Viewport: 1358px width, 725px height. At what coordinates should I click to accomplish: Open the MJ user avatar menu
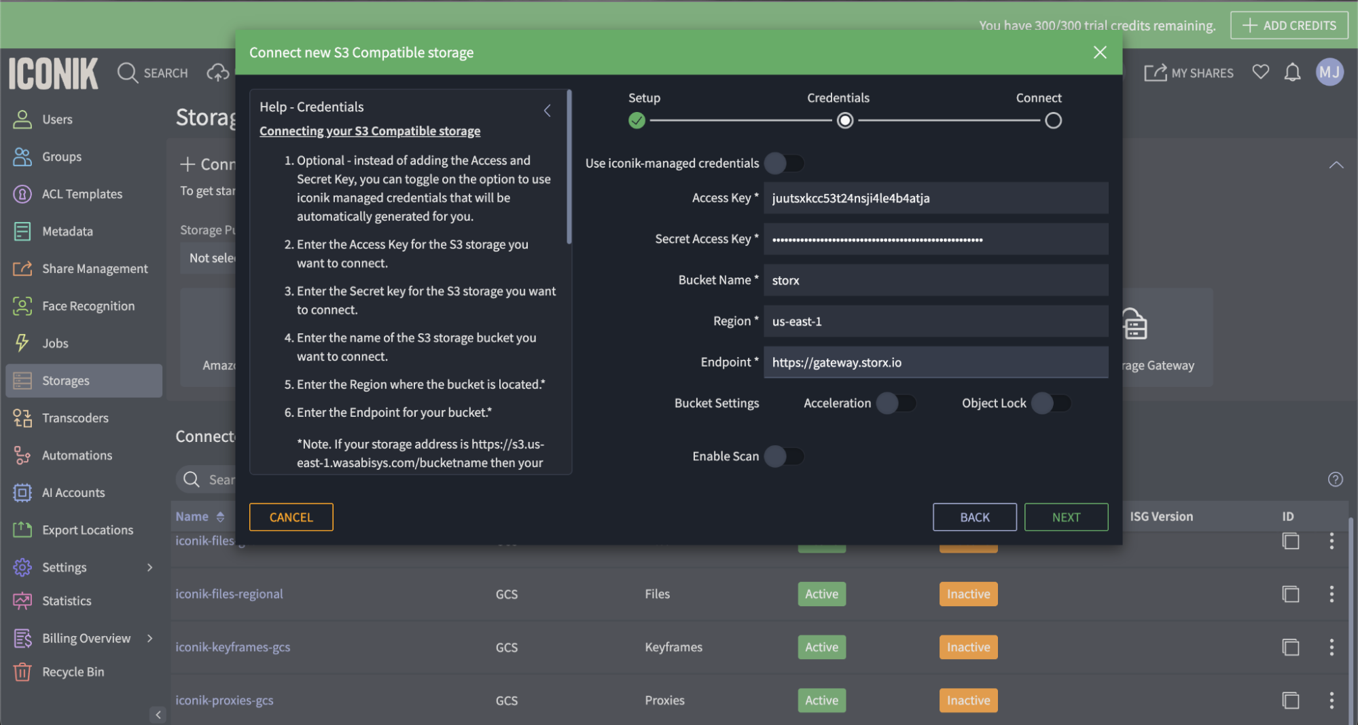(x=1329, y=72)
